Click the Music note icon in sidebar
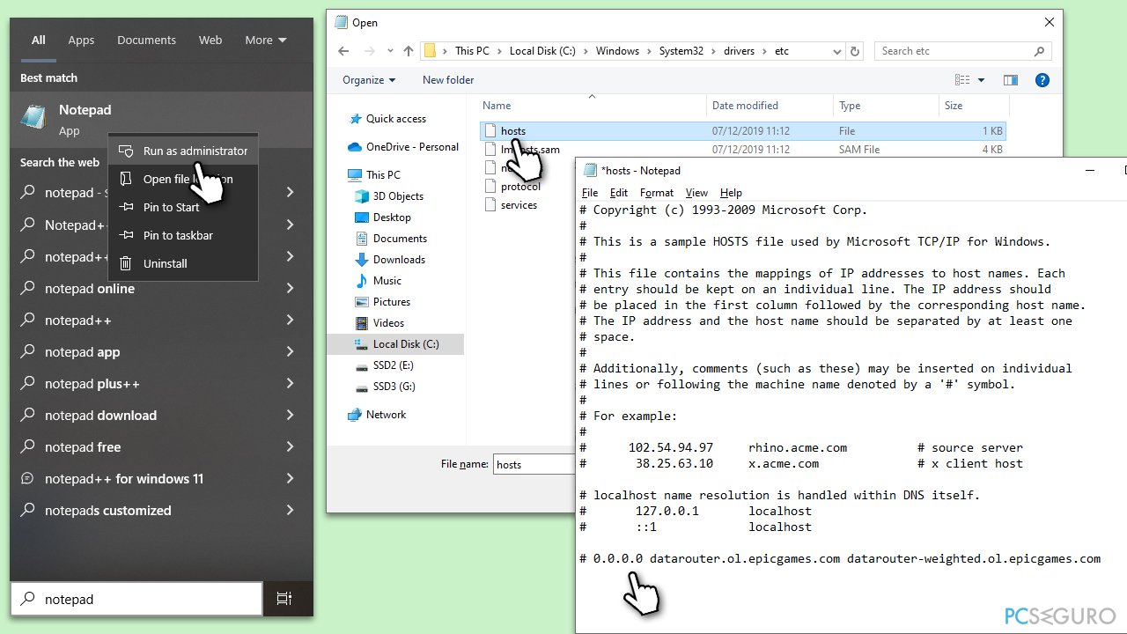This screenshot has width=1127, height=634. coord(362,281)
